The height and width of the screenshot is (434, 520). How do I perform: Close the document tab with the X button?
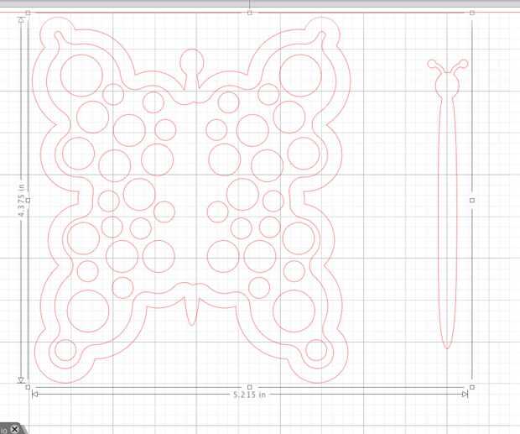click(14, 429)
